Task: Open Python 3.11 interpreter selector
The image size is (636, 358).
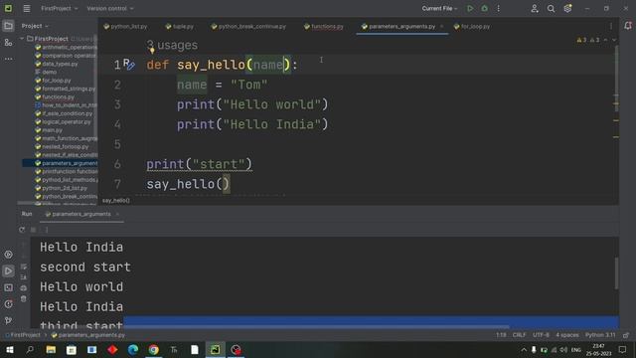Action: click(600, 335)
